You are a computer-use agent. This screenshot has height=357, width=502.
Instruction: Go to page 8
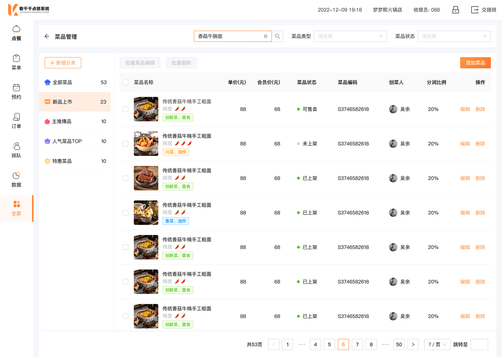pyautogui.click(x=371, y=344)
